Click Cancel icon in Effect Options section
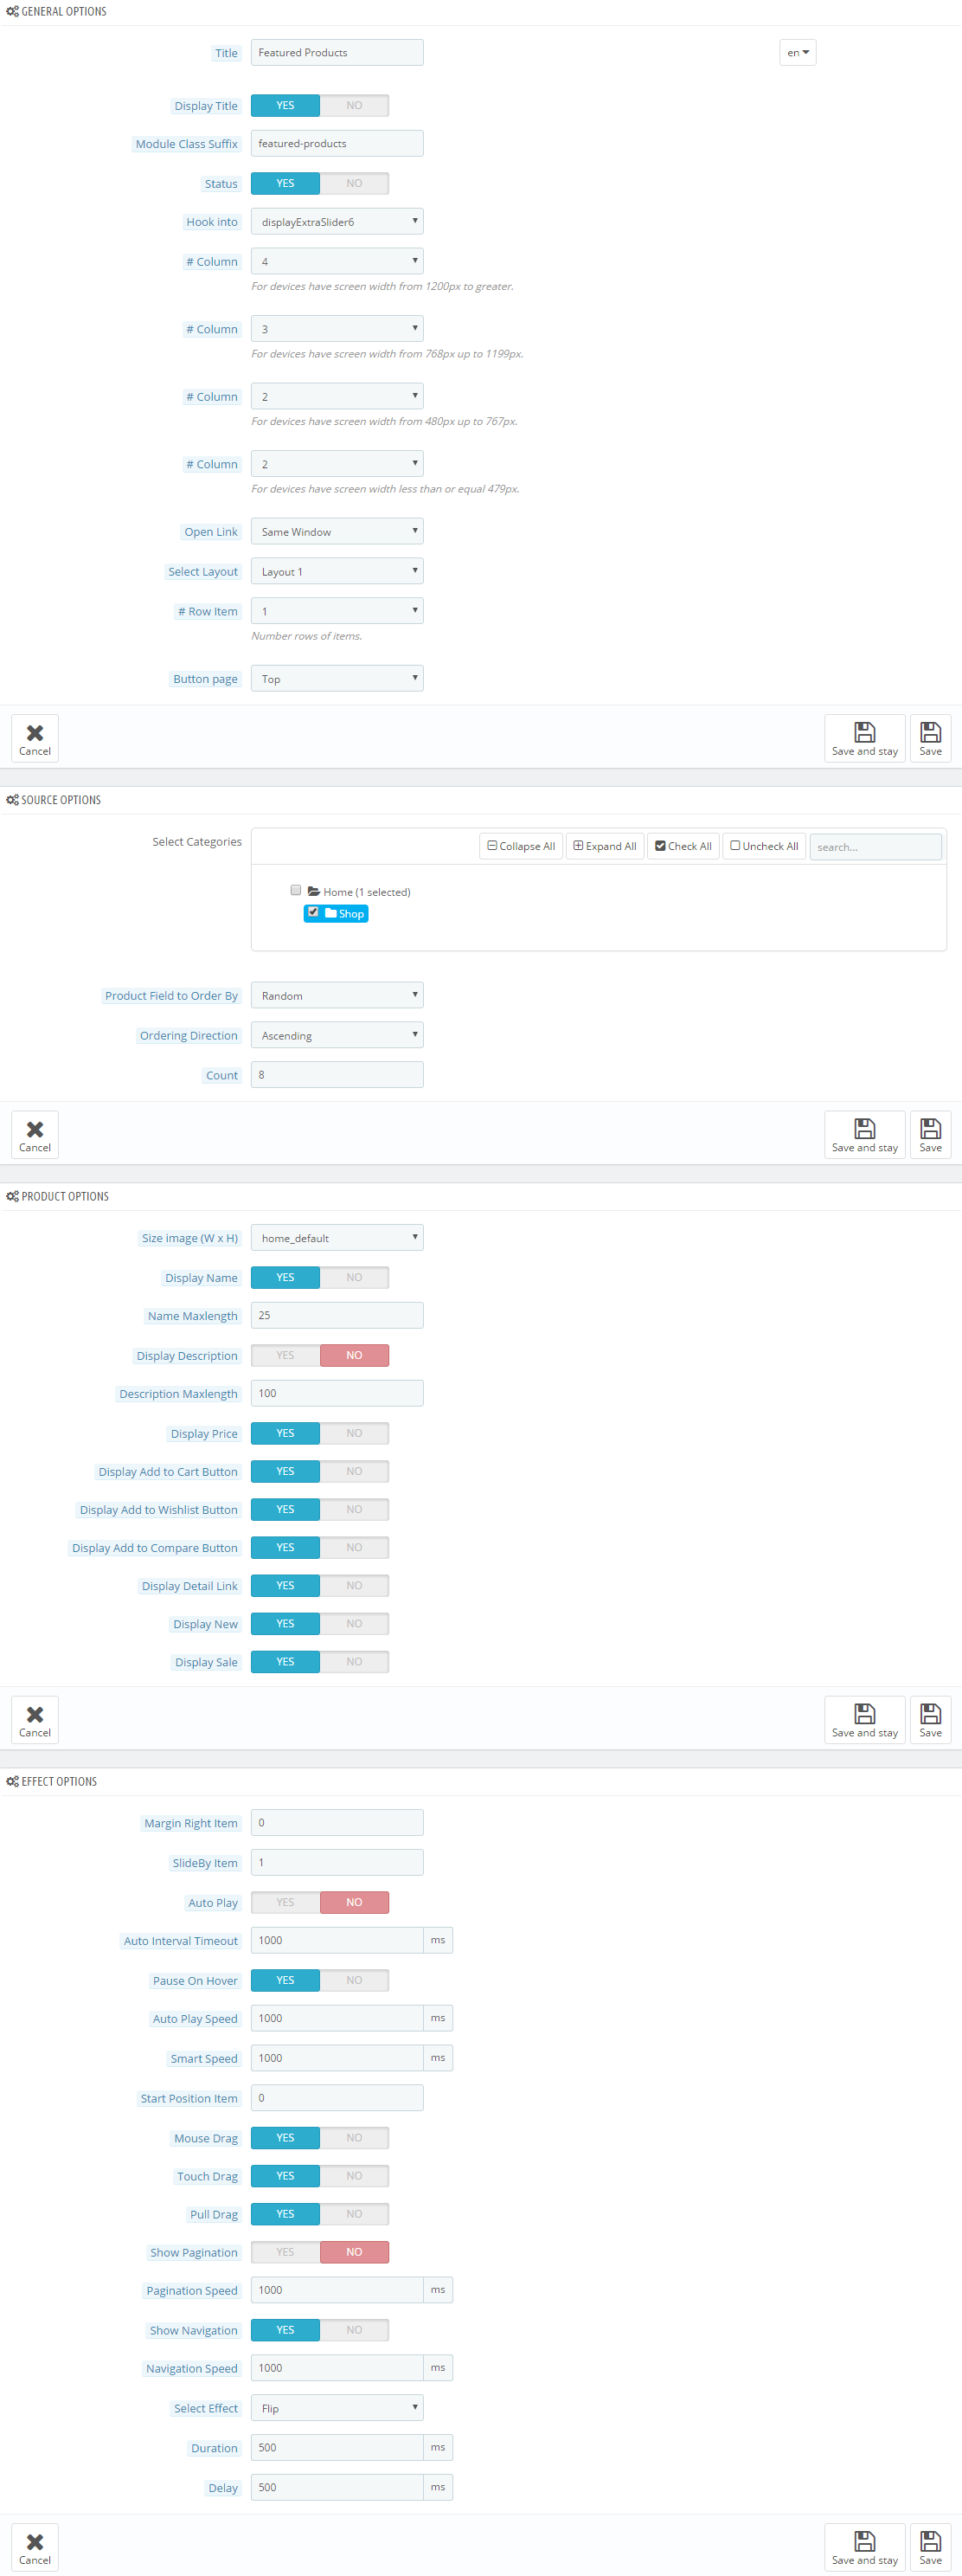Viewport: 962px width, 2576px height. pos(35,2546)
